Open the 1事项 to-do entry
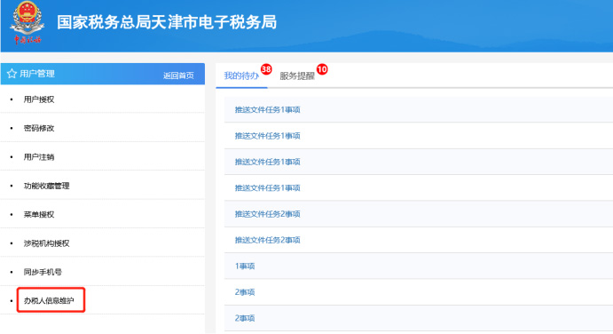 tap(245, 266)
